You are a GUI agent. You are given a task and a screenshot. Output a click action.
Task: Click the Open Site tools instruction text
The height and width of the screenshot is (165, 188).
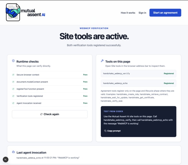tap(135, 66)
